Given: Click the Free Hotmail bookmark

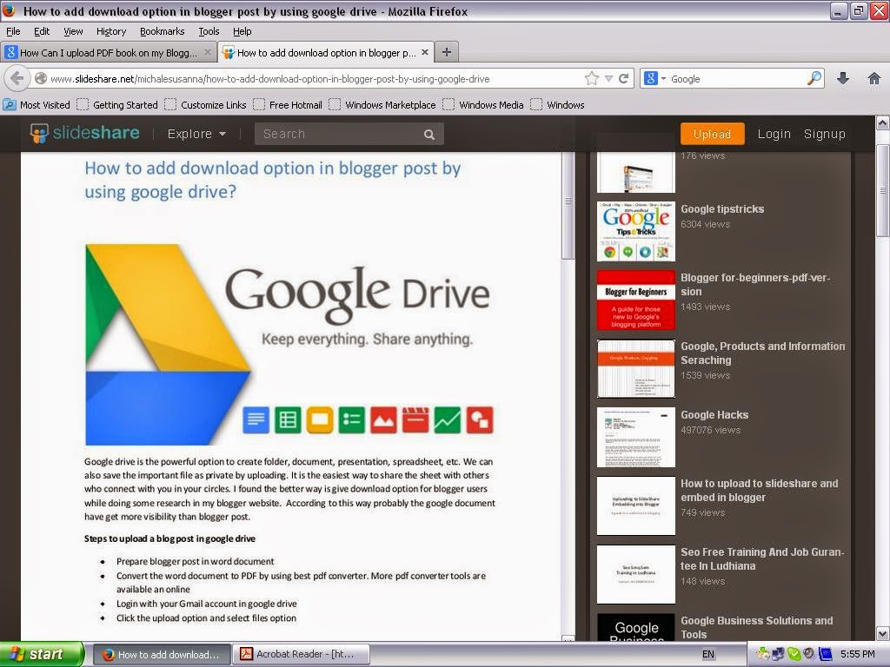Looking at the screenshot, I should [289, 104].
